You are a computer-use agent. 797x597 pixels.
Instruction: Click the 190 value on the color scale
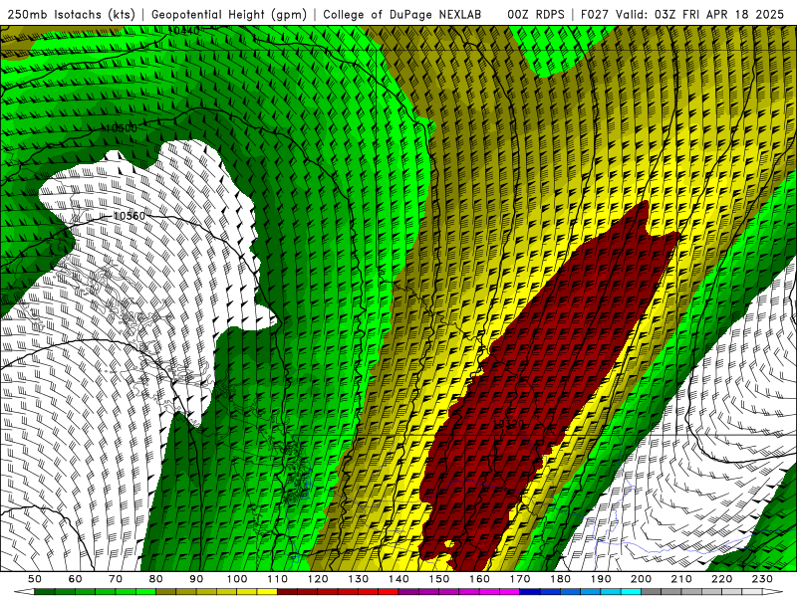[601, 579]
